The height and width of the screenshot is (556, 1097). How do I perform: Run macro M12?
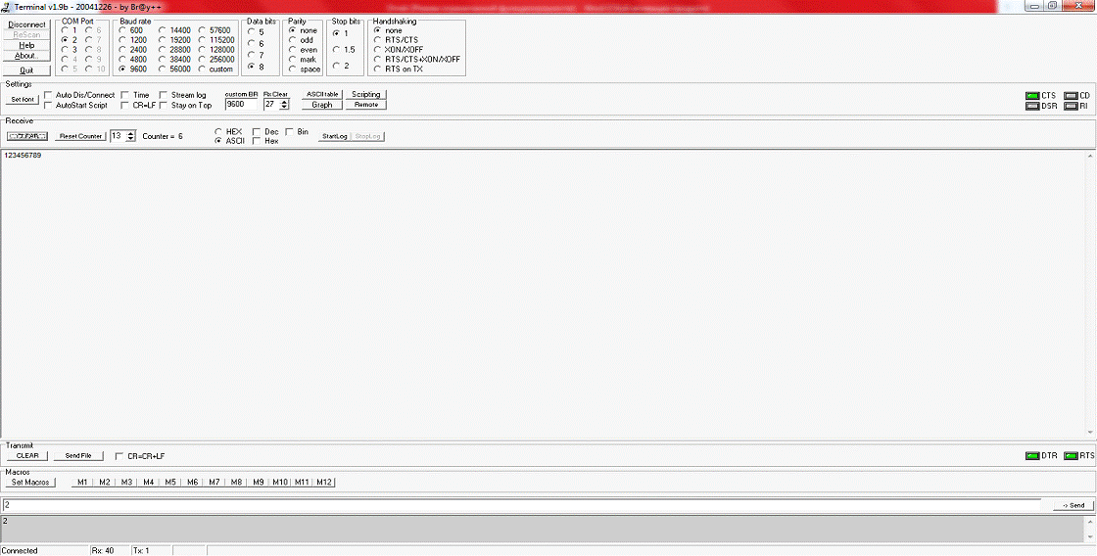324,483
